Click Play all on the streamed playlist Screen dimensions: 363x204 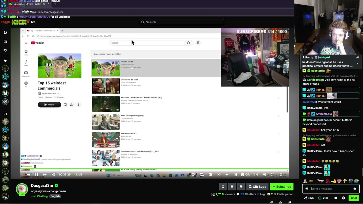click(x=49, y=105)
